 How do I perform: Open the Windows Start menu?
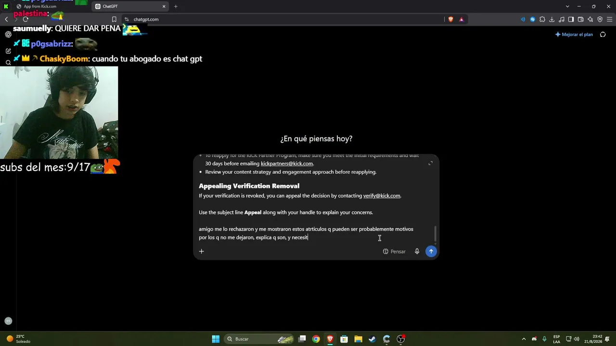click(x=216, y=339)
